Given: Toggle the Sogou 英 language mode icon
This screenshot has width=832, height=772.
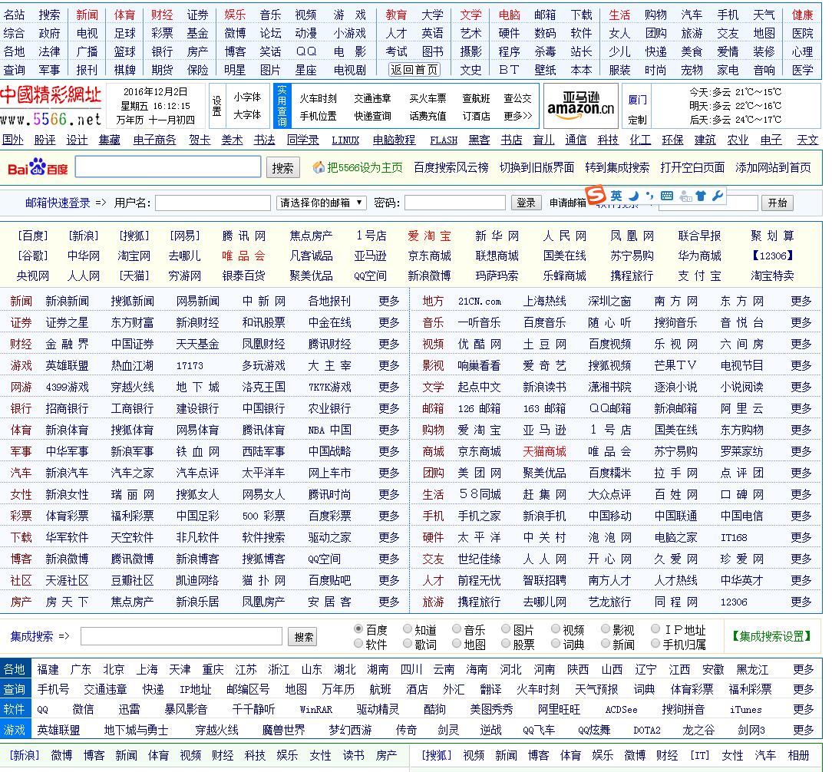Looking at the screenshot, I should click(616, 196).
